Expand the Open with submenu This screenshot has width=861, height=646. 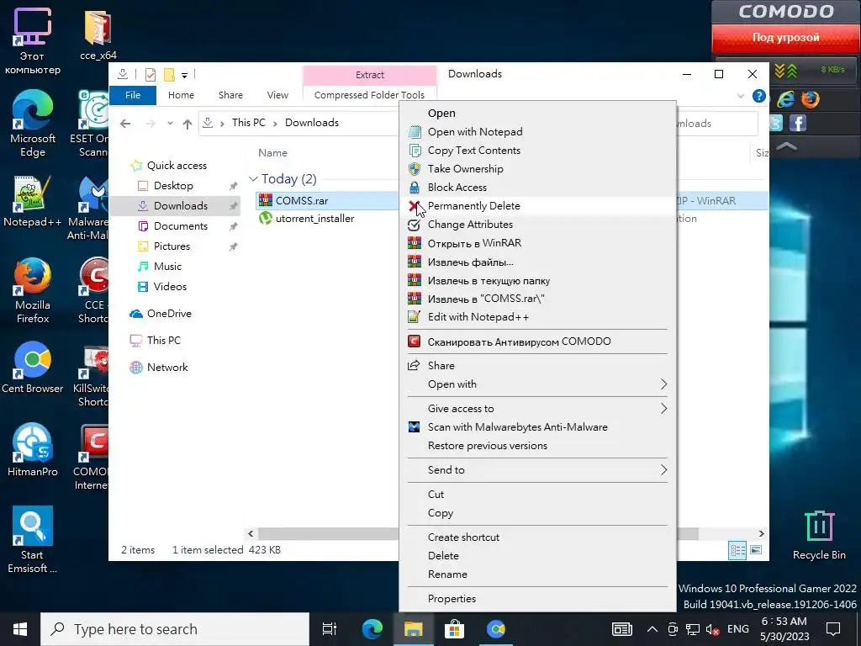point(537,384)
